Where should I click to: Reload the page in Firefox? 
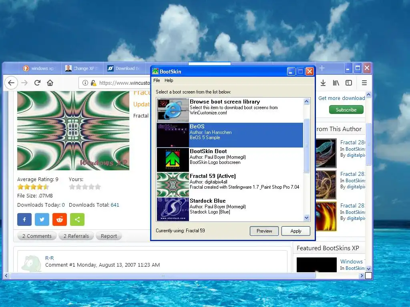click(x=37, y=83)
